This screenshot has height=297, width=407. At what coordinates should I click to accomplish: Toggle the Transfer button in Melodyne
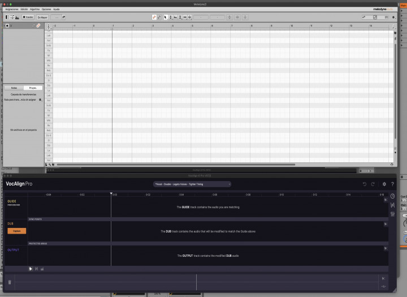click(27, 17)
